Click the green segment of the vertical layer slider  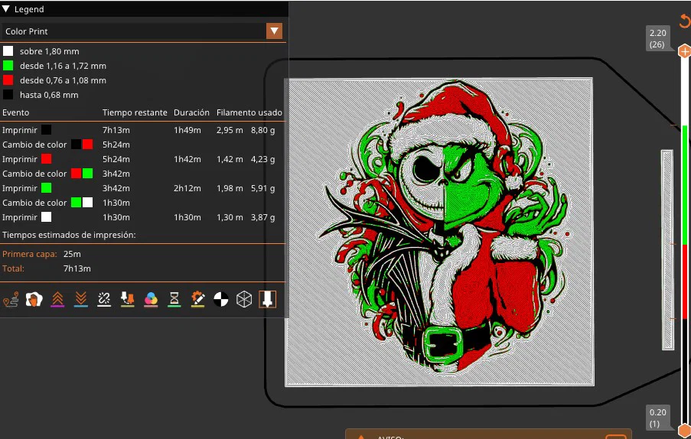[x=685, y=185]
